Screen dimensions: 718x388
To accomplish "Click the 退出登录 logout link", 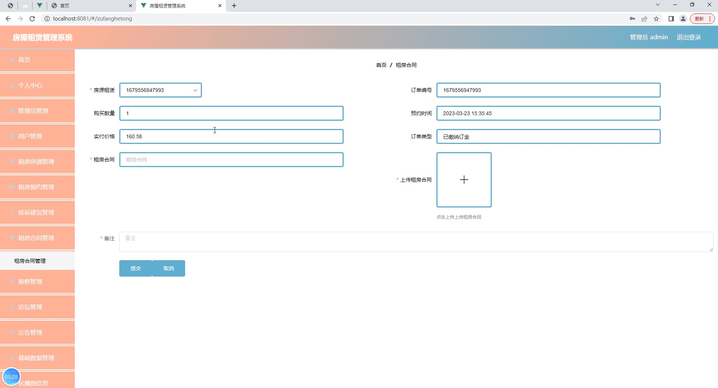I will 688,37.
